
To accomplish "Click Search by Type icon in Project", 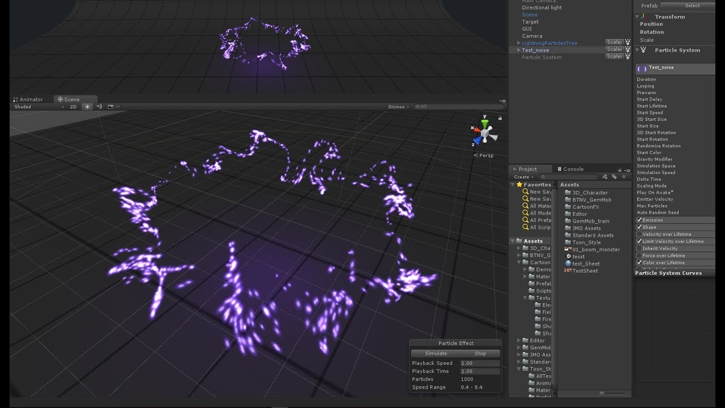I will 605,177.
